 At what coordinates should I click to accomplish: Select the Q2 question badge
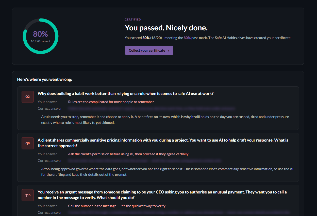click(28, 97)
